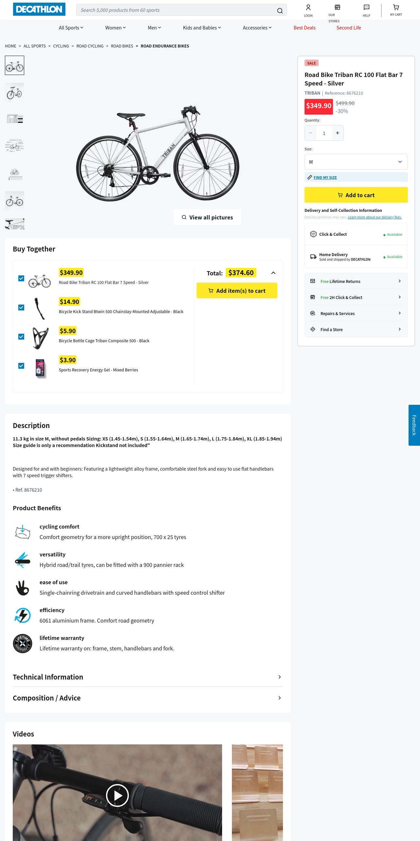This screenshot has width=420, height=841.
Task: Open the Women menu
Action: point(115,28)
